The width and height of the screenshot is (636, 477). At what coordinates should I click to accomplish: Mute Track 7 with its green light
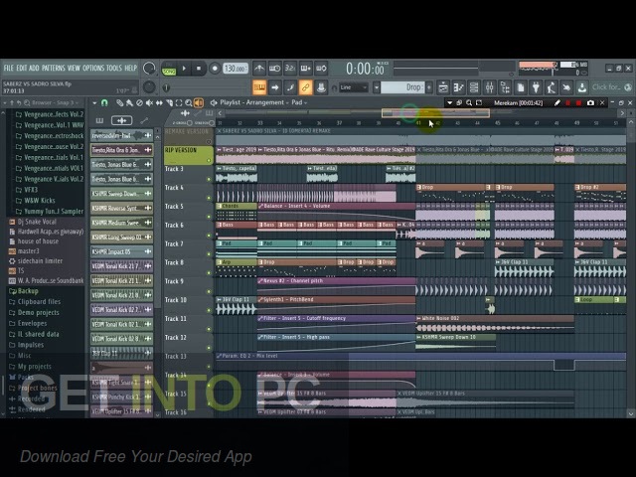pos(209,254)
